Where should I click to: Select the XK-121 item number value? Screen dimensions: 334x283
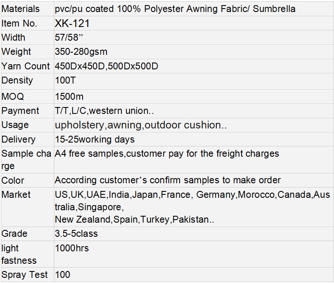pyautogui.click(x=72, y=24)
